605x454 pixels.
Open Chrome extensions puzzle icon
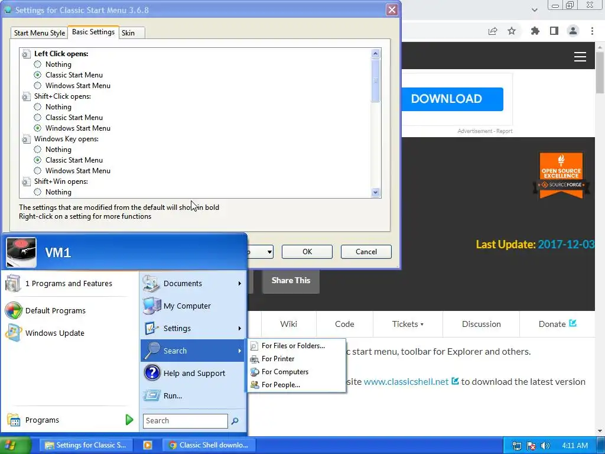535,31
